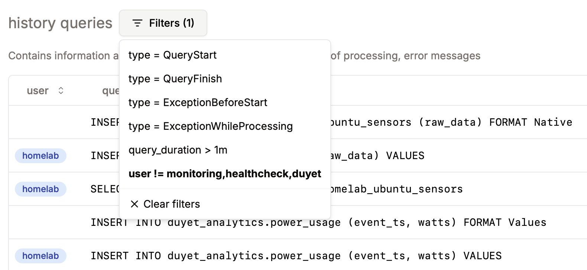Select the type = QueryStart filter

tap(172, 55)
